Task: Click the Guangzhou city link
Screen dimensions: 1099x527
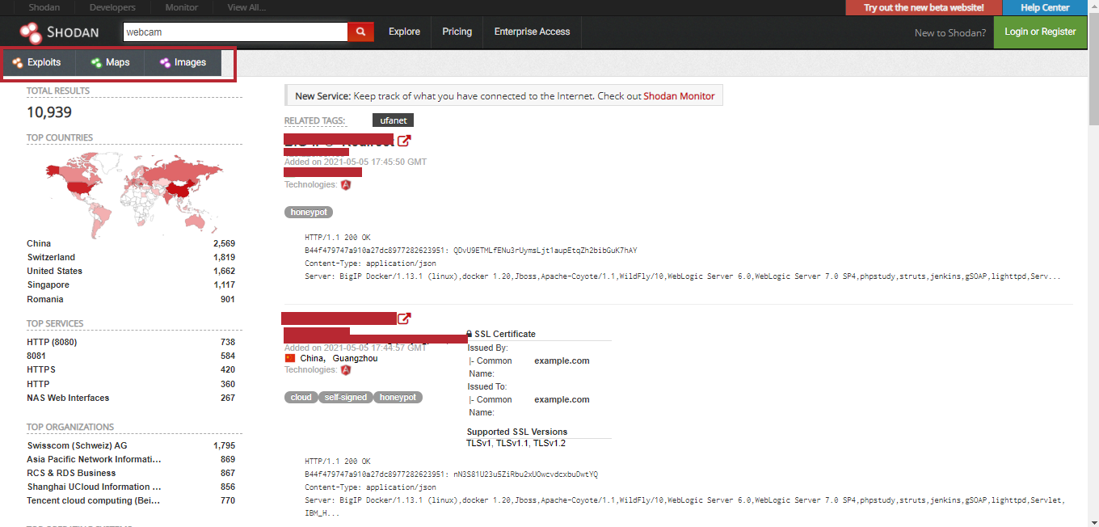Action: point(355,358)
